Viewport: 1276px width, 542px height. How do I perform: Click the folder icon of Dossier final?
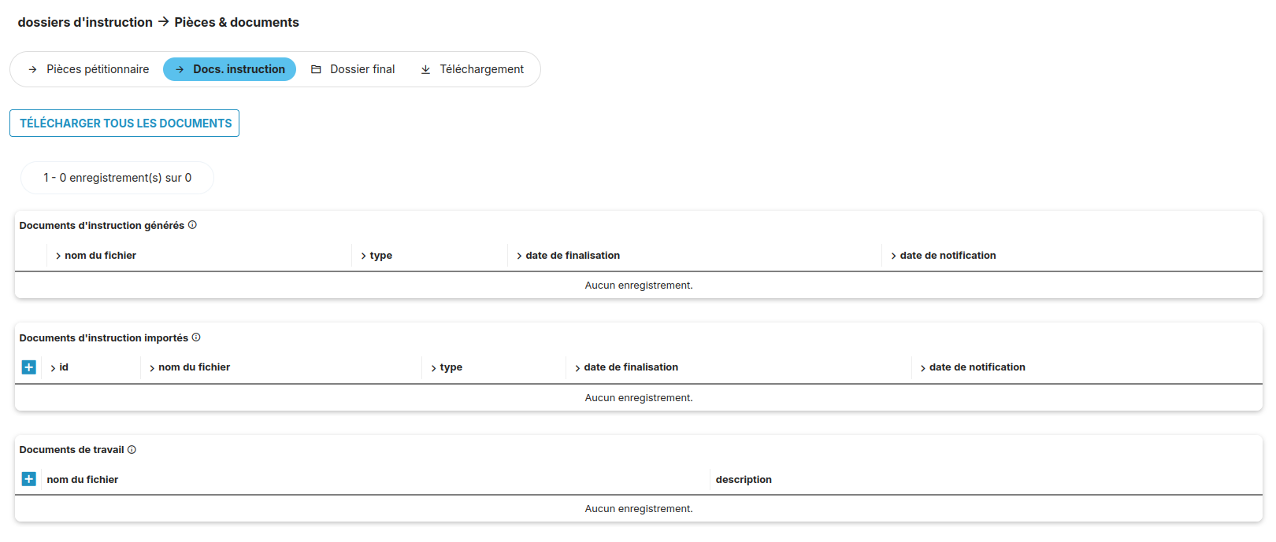[316, 69]
